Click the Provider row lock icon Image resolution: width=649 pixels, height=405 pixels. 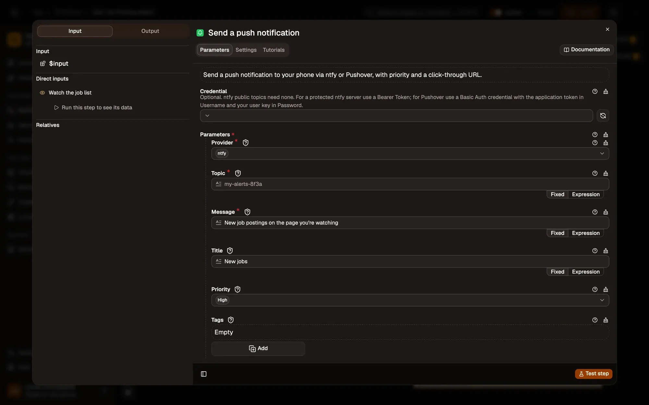click(x=606, y=143)
